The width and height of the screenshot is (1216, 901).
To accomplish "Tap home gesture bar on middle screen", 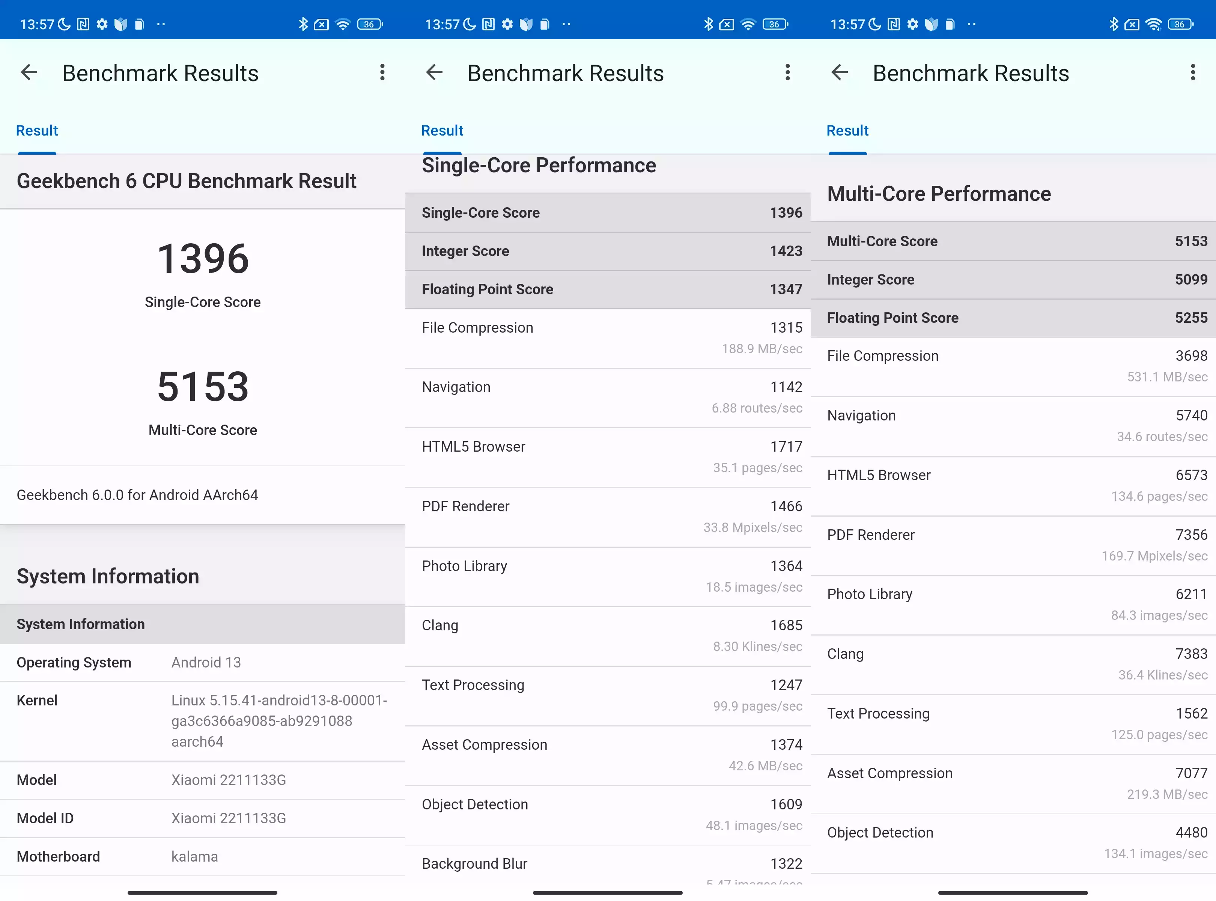I will tap(608, 893).
